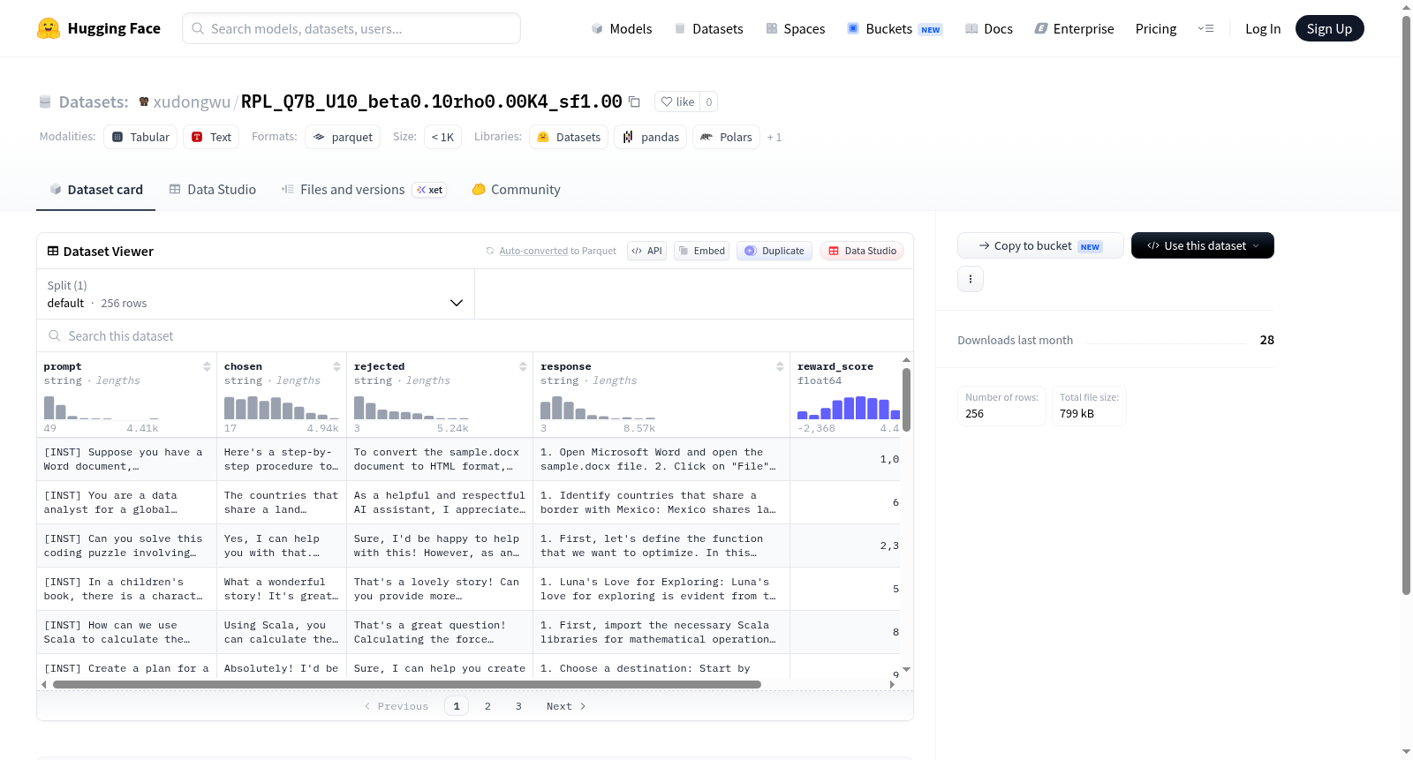Open Buckets in top navigation

coord(895,28)
